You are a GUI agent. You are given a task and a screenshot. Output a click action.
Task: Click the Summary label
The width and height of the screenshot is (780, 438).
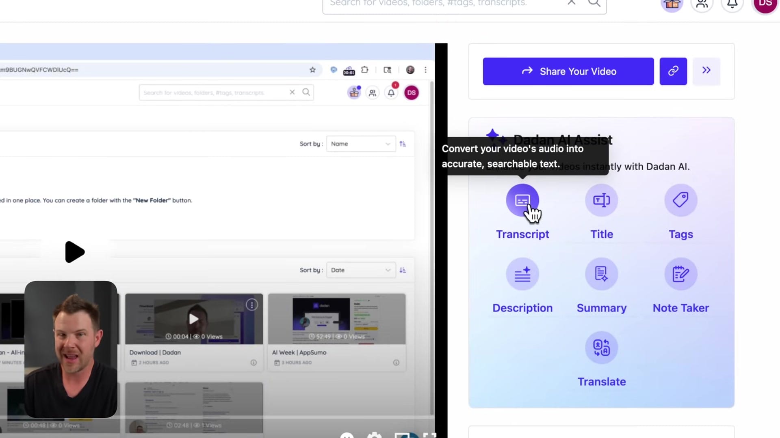(x=602, y=308)
